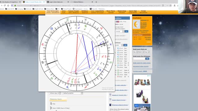Open the Birthdays database menu
The width and height of the screenshot is (198, 111).
(85, 12)
